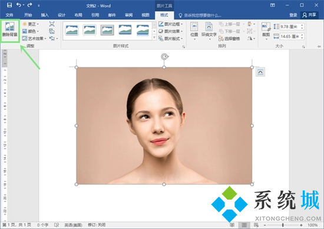
Task: Click the Change Picture icon
Action: [52, 31]
